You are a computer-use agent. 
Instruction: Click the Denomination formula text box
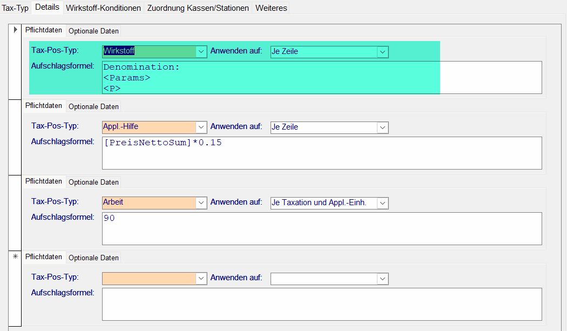pyautogui.click(x=321, y=77)
